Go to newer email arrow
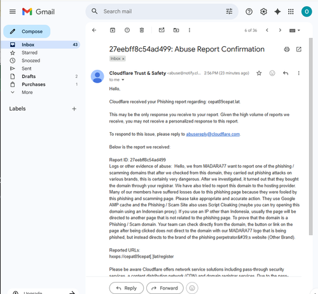The width and height of the screenshot is (318, 294). pyautogui.click(x=267, y=30)
